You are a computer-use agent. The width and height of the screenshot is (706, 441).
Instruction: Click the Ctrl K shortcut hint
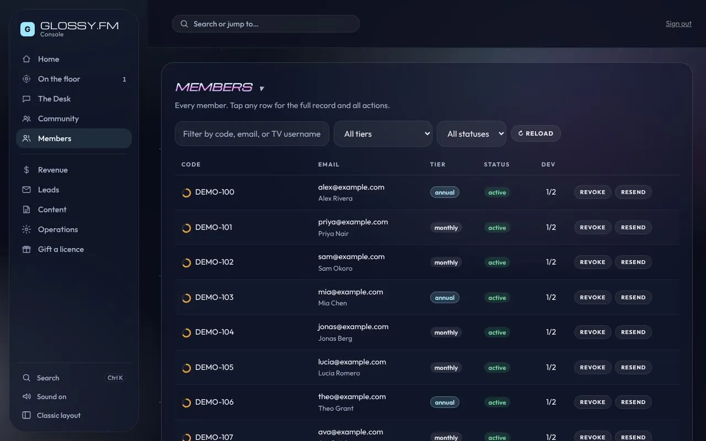pos(115,378)
